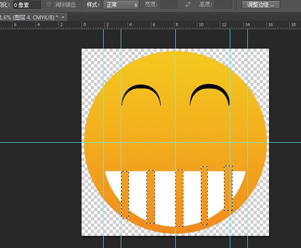Click the rightmost selected orange tooth gap
Image resolution: width=301 pixels, height=248 pixels.
pos(228,188)
